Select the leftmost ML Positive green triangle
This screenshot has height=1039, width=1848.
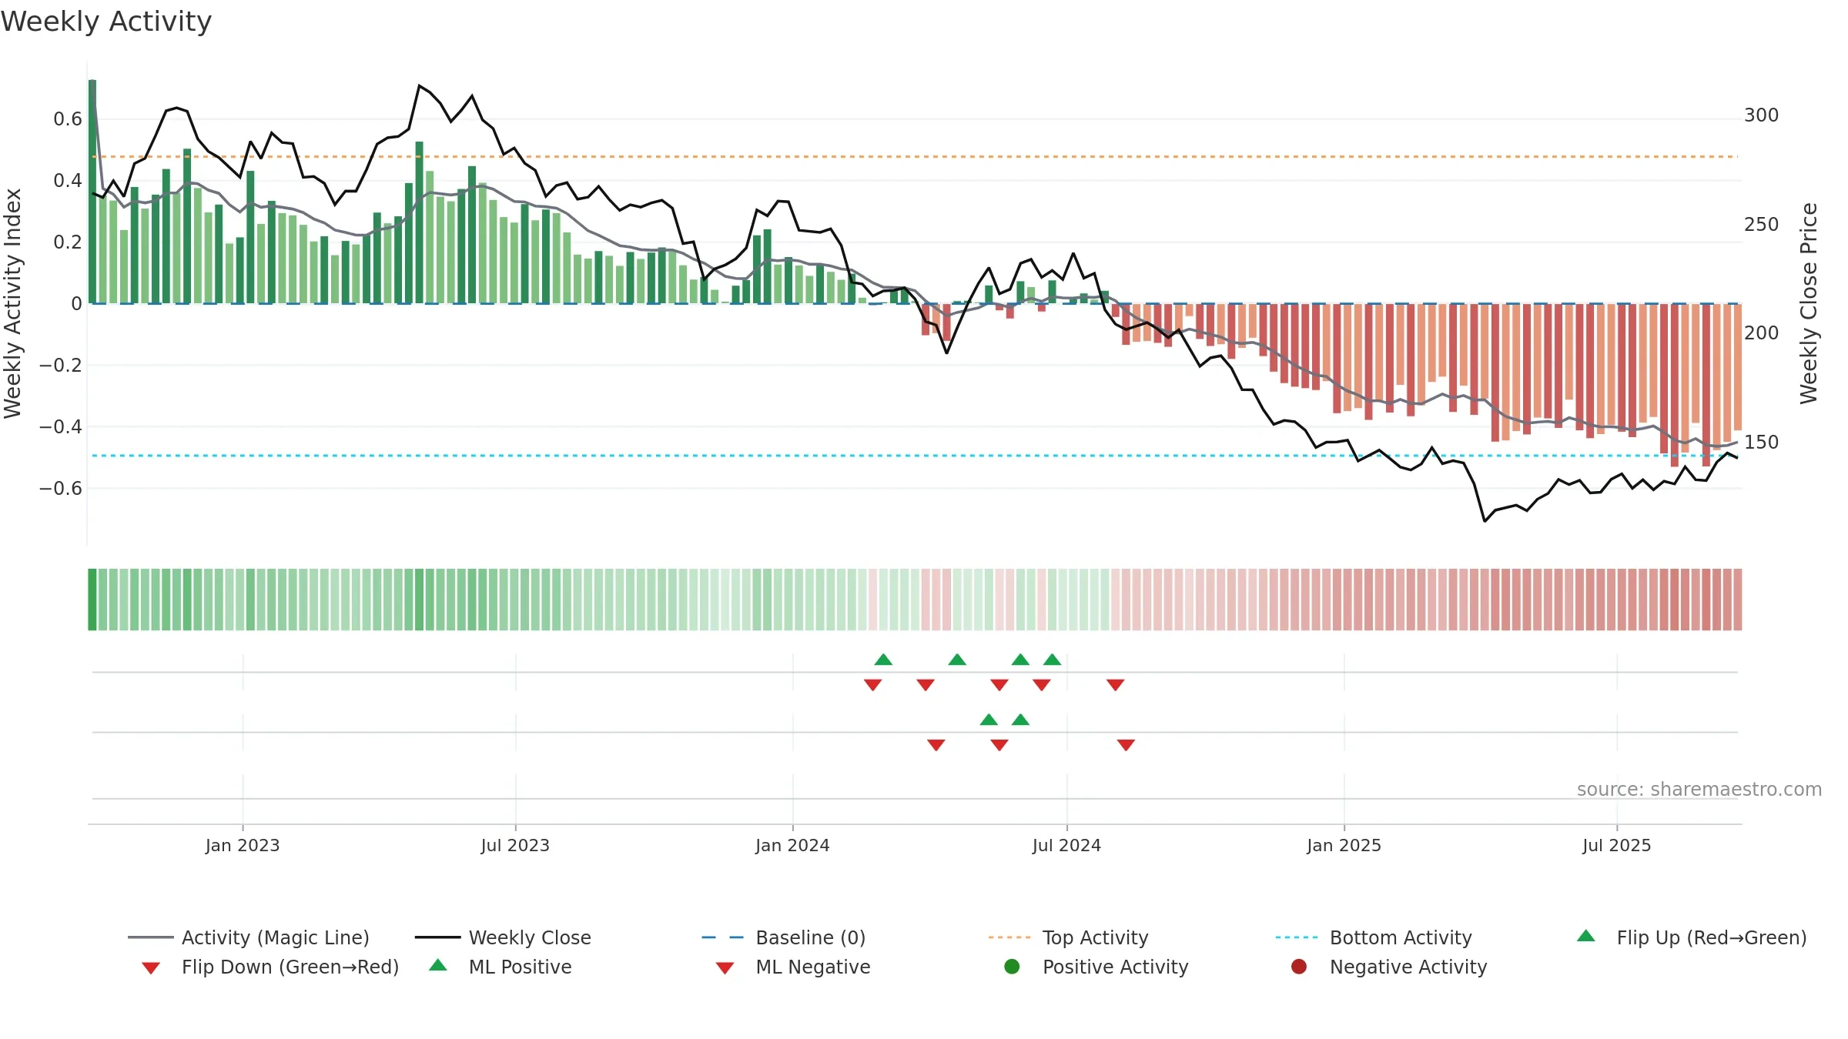click(989, 720)
